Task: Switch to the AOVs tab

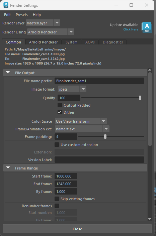Action: (x=90, y=42)
